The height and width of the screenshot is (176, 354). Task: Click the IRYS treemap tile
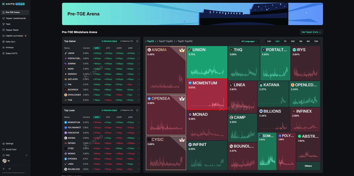point(305,63)
